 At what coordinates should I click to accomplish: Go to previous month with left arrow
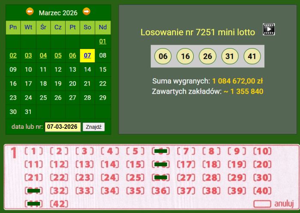(x=30, y=12)
